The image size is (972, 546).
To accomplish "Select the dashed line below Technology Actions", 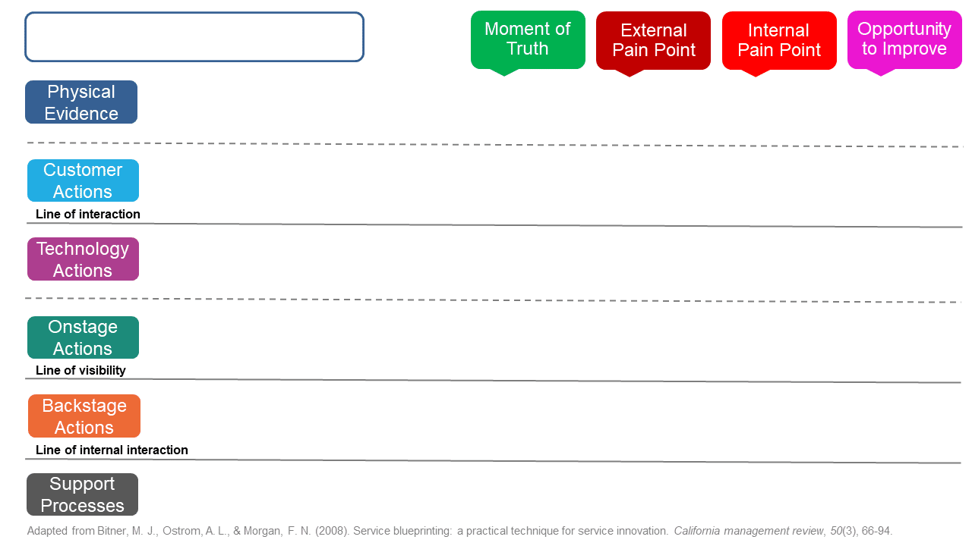I will click(x=494, y=300).
